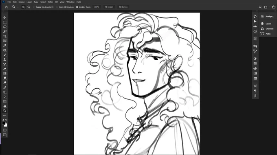This screenshot has width=277, height=155.
Task: Select the Frame tool
Action: tap(5, 41)
